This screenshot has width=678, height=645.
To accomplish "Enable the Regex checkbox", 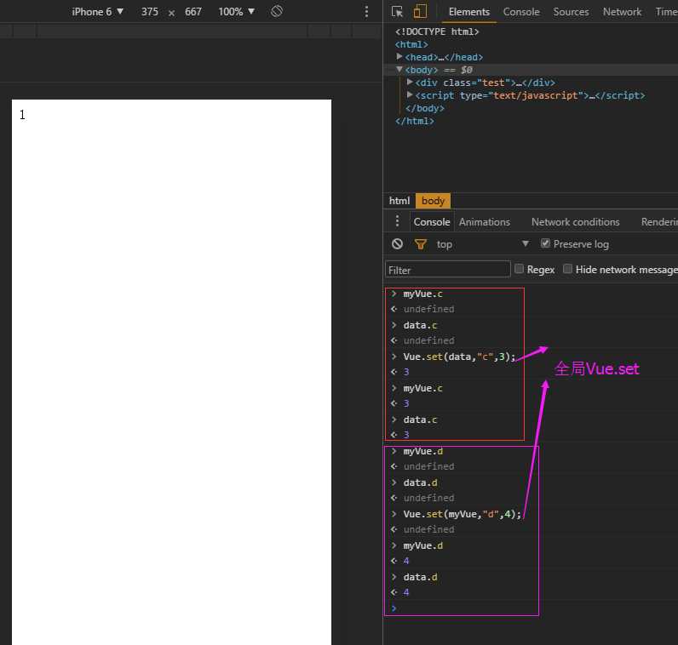I will [x=519, y=269].
